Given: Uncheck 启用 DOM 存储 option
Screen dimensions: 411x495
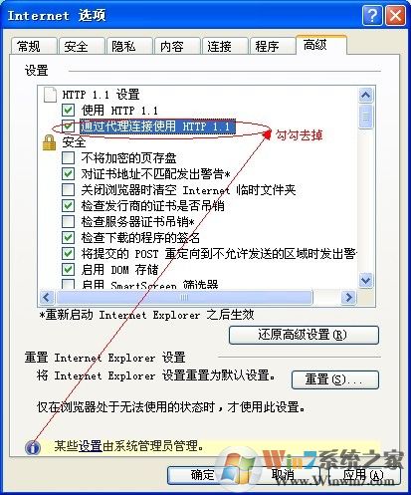Looking at the screenshot, I should 68,269.
